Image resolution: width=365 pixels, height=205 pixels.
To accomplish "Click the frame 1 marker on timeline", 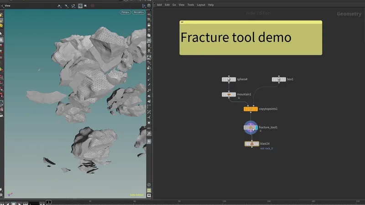I will tap(49, 202).
